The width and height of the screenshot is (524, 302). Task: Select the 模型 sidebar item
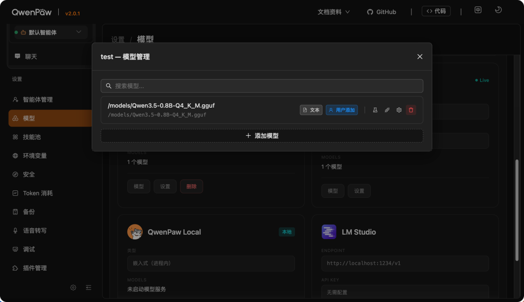50,118
